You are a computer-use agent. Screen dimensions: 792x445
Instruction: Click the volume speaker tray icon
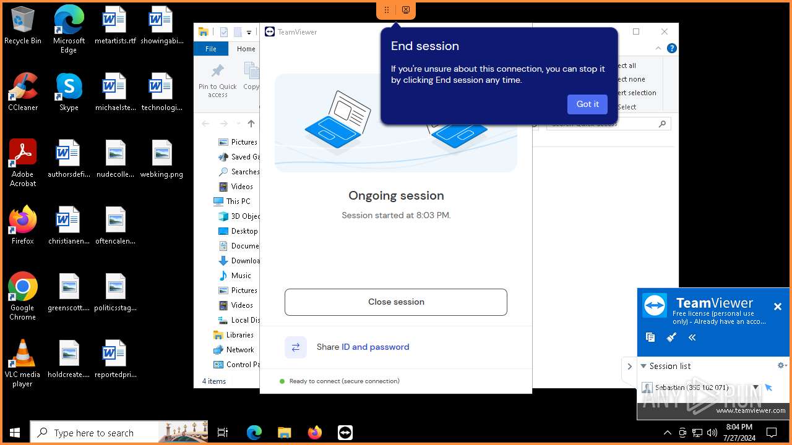[x=712, y=433]
